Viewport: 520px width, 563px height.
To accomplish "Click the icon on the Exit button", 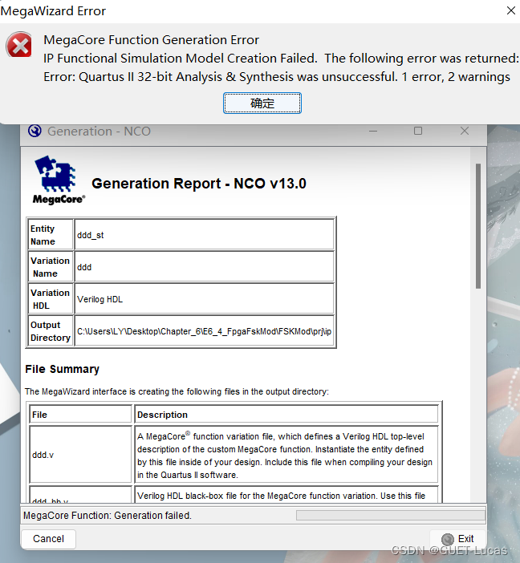I will click(x=448, y=539).
